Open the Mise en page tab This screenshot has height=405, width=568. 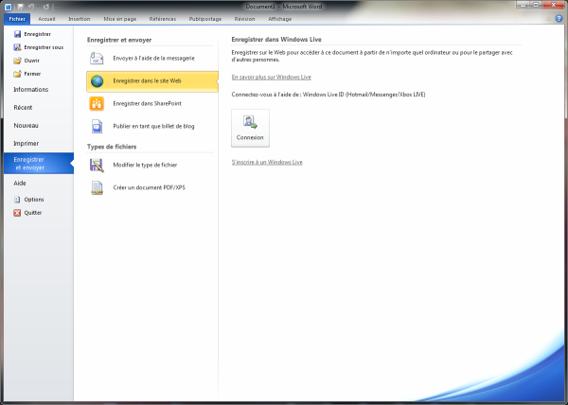120,18
